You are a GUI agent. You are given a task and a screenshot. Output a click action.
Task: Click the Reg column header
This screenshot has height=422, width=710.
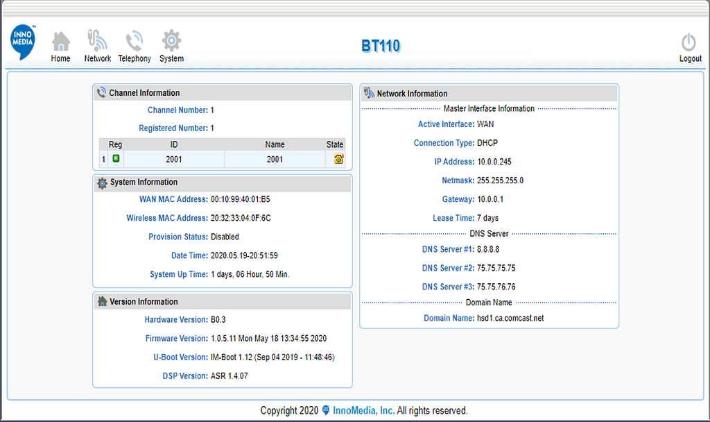pos(115,144)
